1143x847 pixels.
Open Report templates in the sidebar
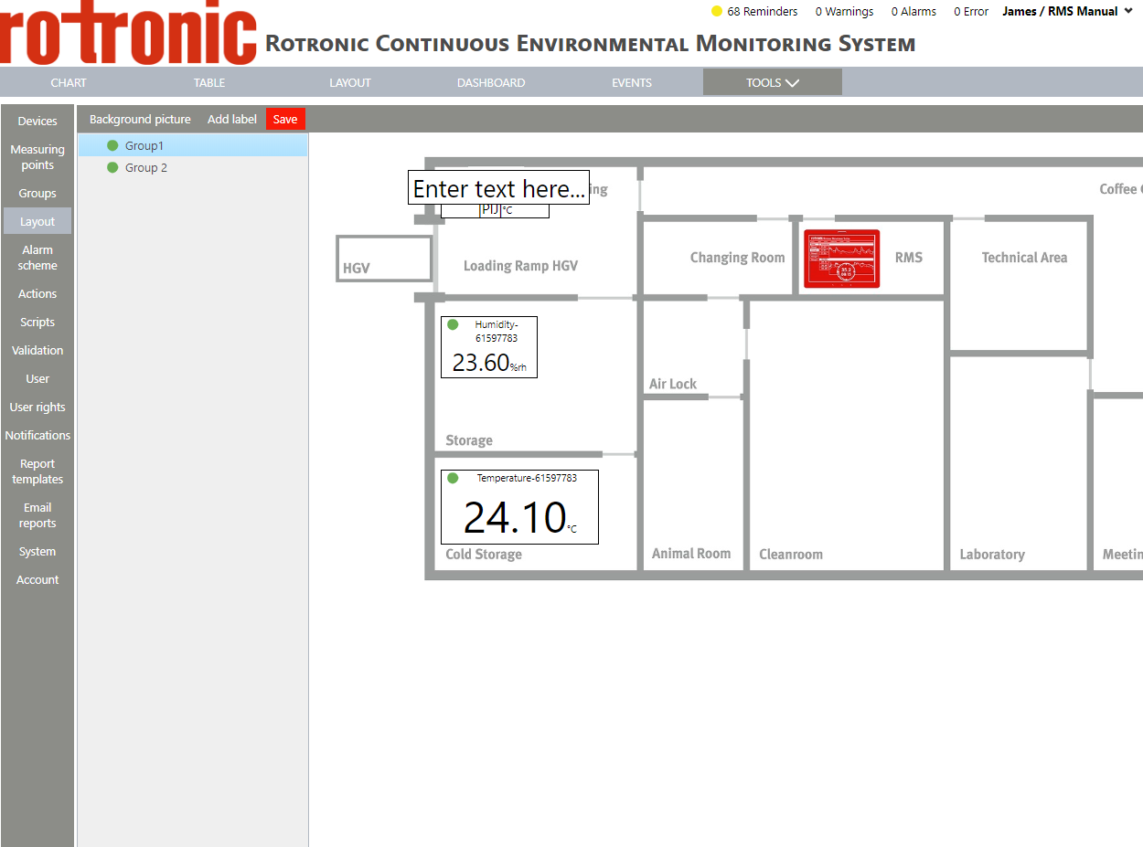[x=37, y=471]
